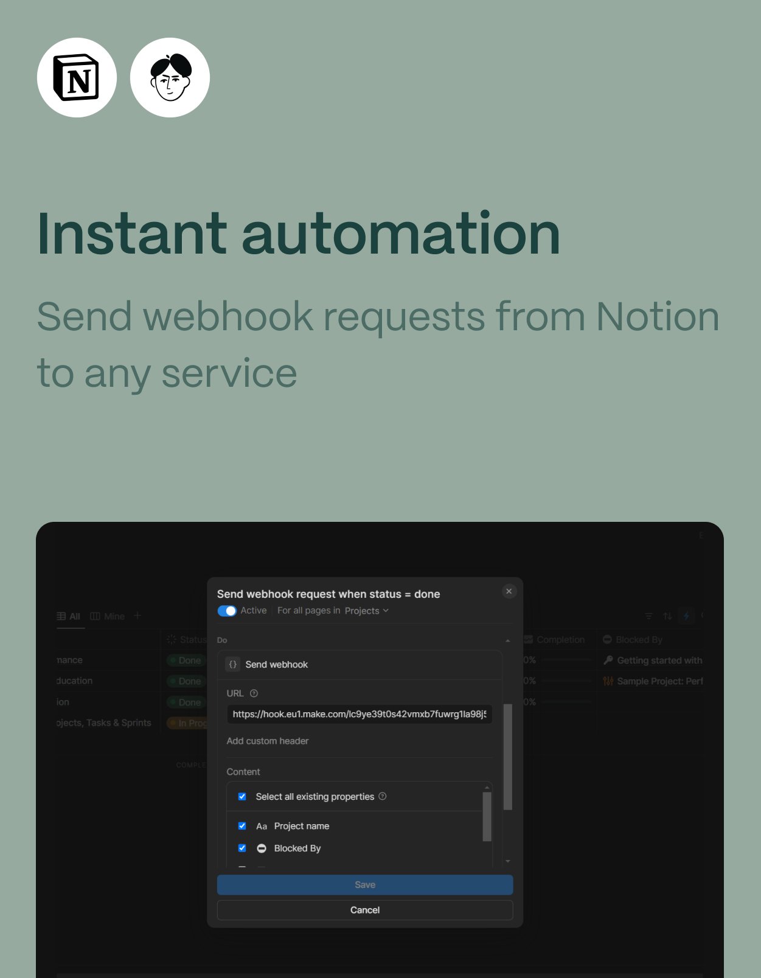Cancel the automation dialog
761x978 pixels.
tap(365, 910)
